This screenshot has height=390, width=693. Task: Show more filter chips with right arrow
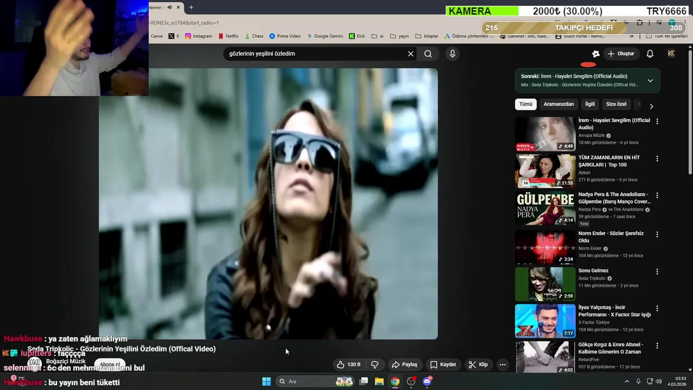(651, 106)
